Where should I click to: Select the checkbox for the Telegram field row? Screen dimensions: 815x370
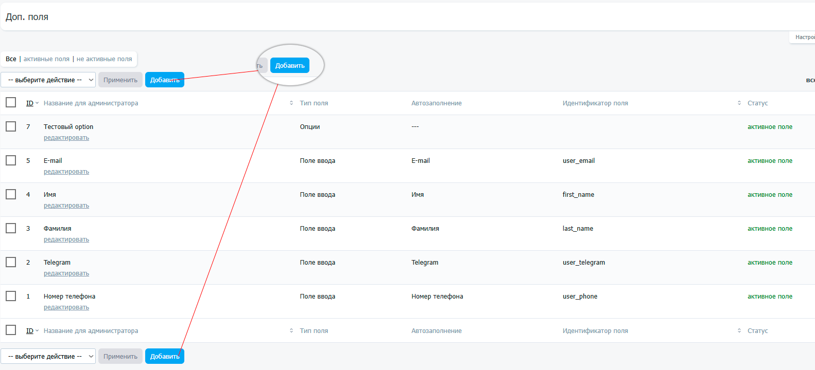coord(11,262)
